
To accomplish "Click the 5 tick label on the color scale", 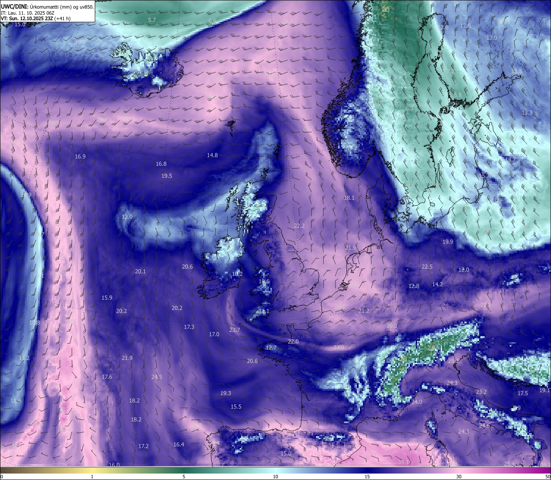I will point(184,477).
